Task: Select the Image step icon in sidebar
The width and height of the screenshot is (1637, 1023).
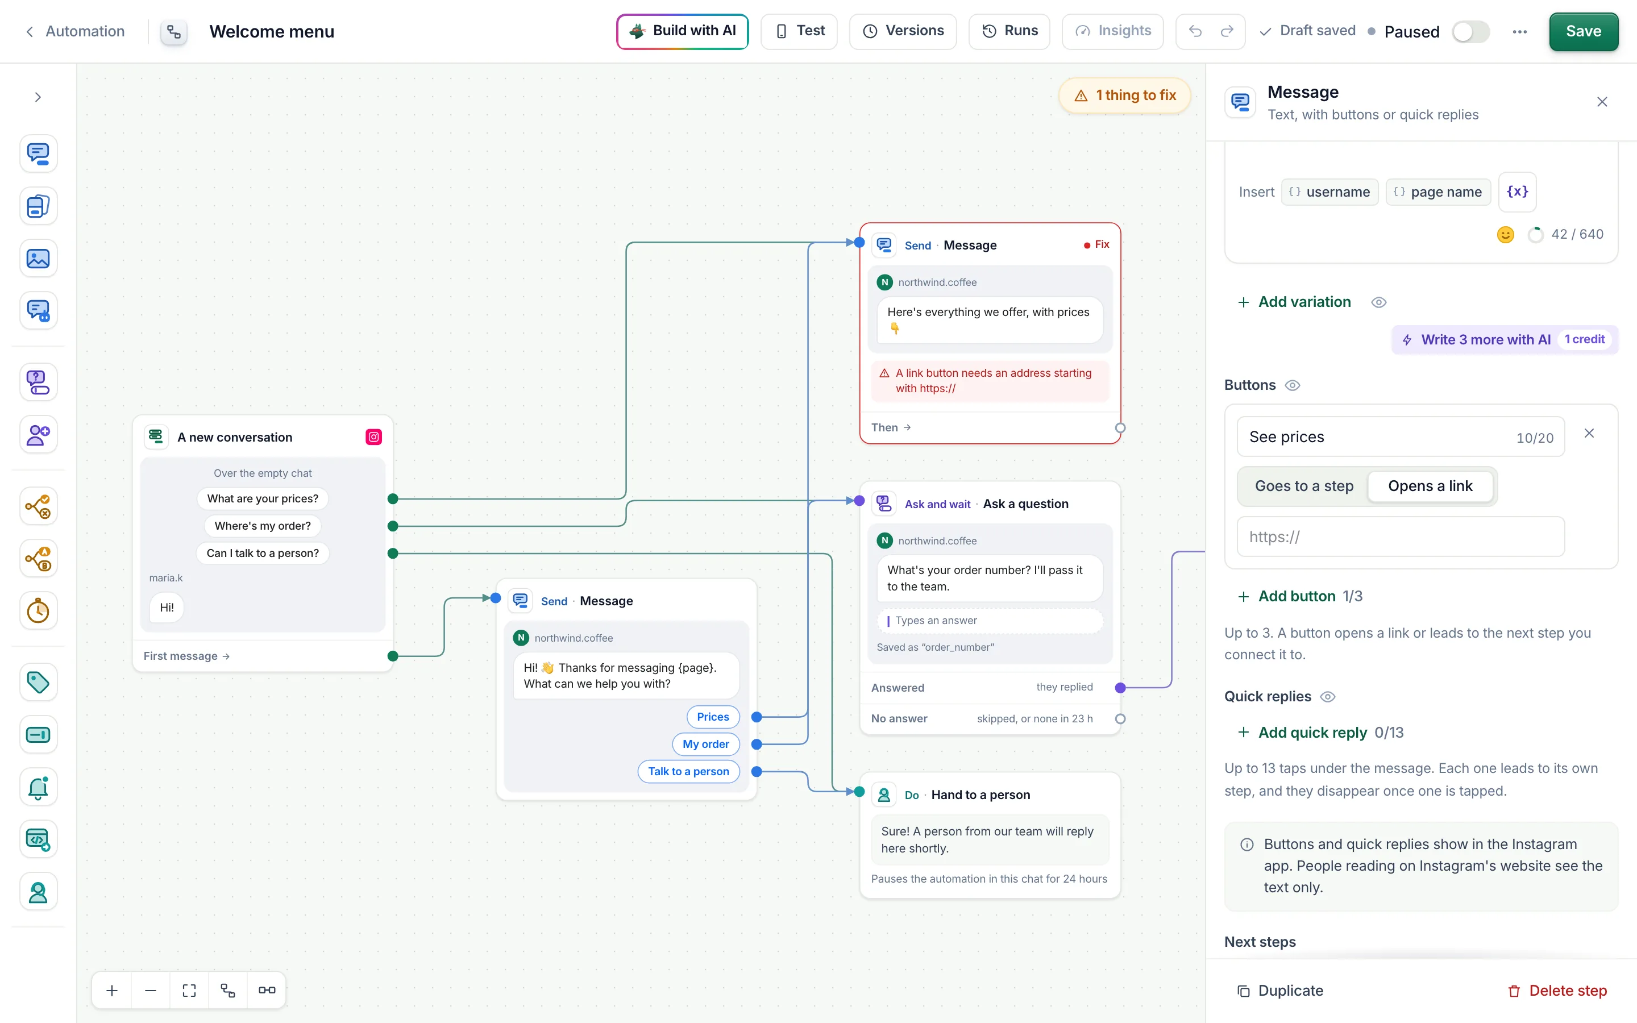Action: click(x=38, y=259)
